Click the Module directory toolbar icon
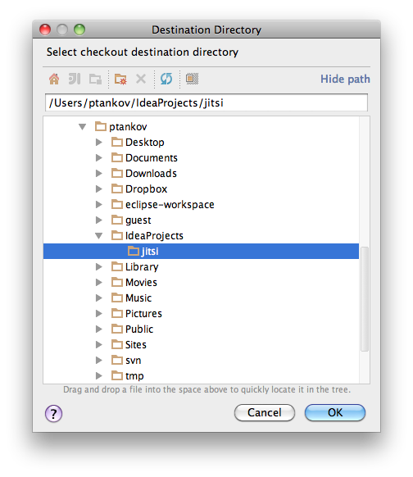 click(x=95, y=79)
